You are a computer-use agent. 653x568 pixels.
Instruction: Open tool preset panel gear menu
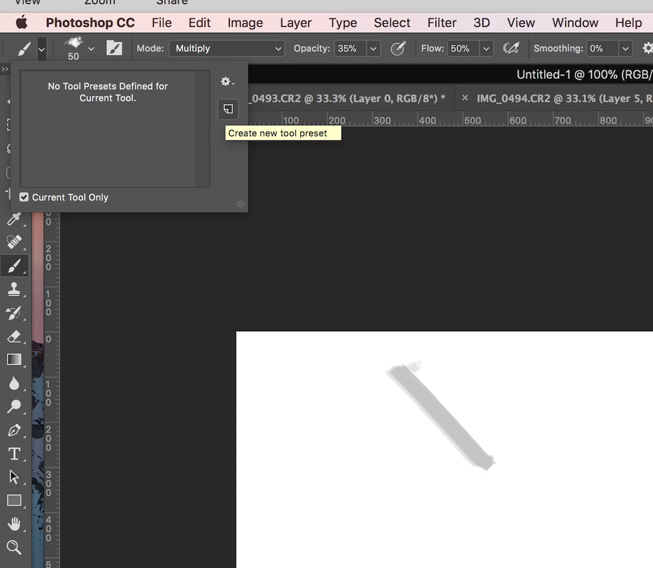pos(228,82)
